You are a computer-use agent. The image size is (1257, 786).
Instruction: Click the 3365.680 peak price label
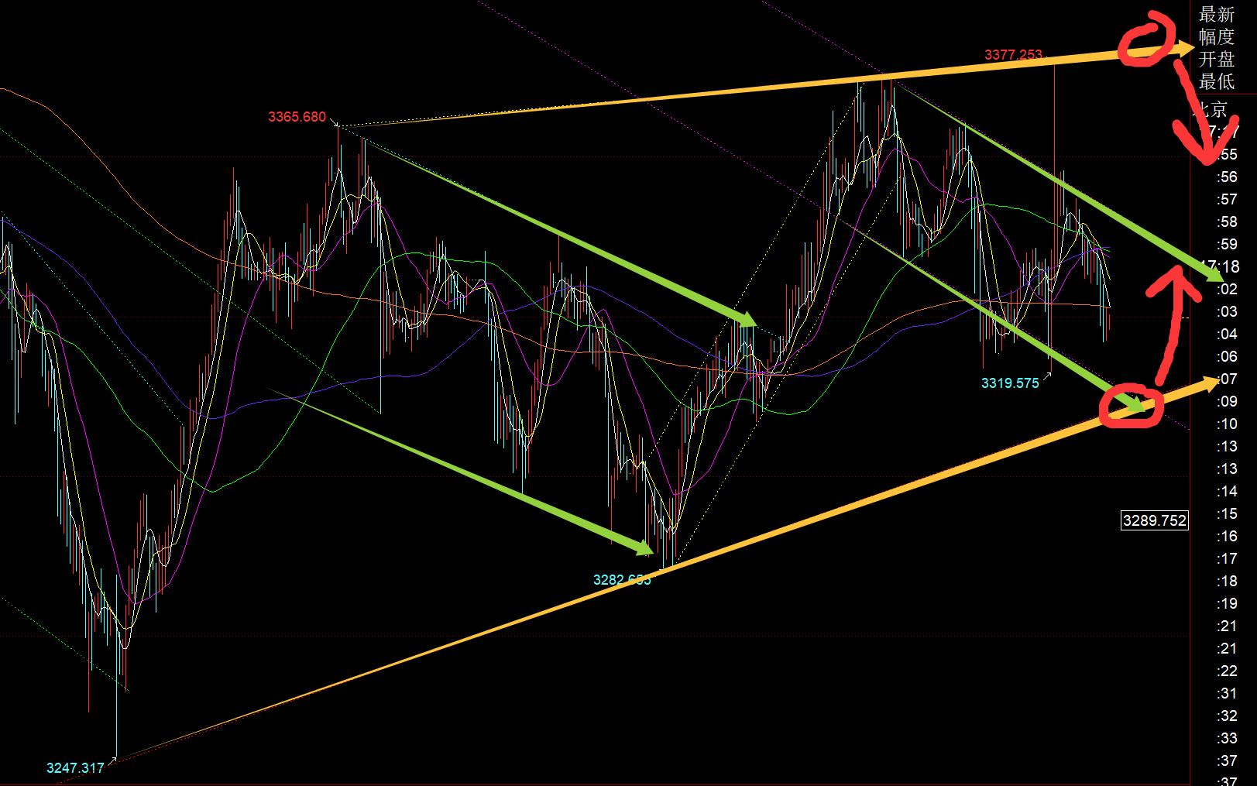point(297,117)
